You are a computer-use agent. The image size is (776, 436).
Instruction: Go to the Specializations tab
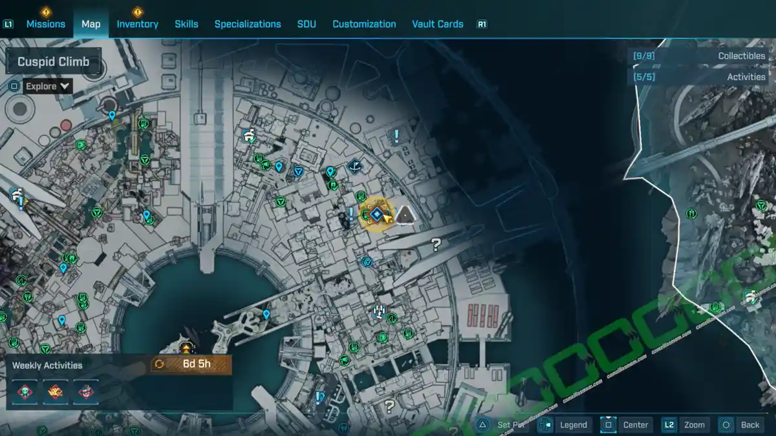248,24
